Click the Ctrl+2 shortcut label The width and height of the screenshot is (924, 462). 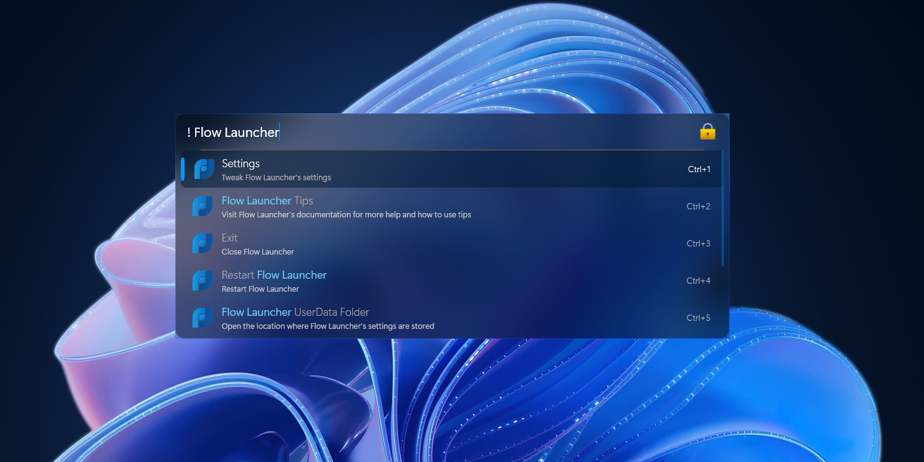699,206
